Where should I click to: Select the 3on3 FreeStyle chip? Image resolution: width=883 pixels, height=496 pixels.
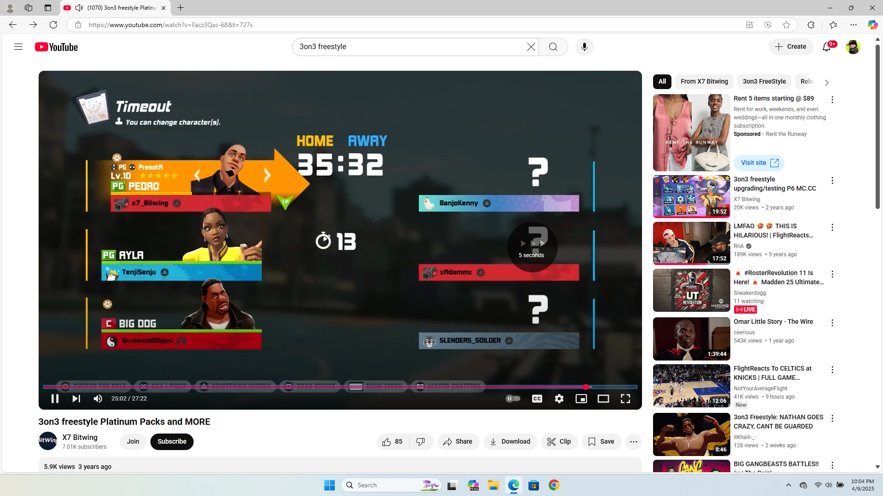pos(764,82)
